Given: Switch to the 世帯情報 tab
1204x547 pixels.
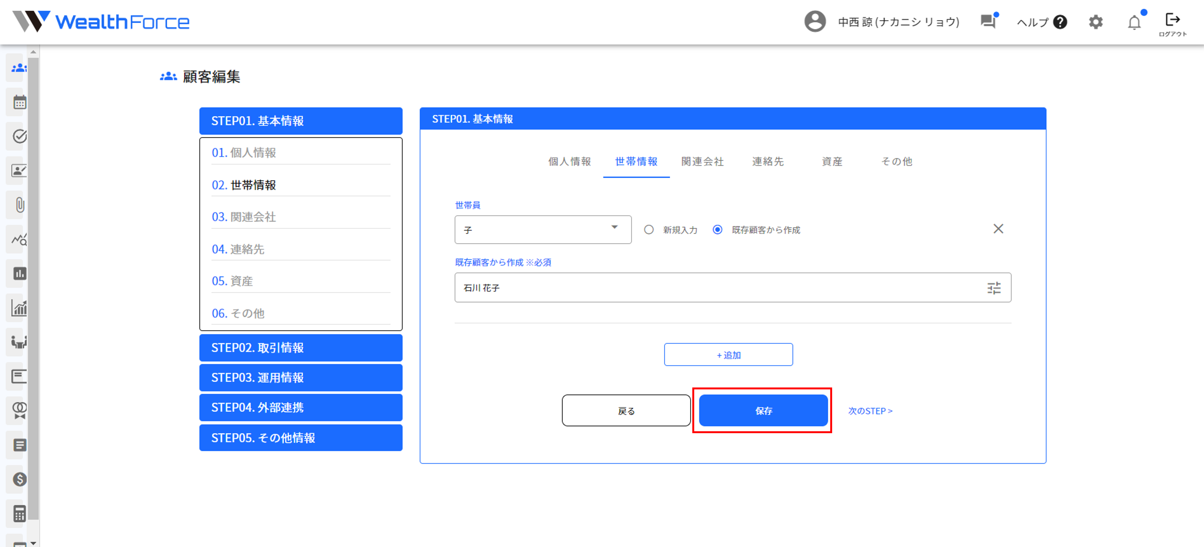Looking at the screenshot, I should [636, 162].
